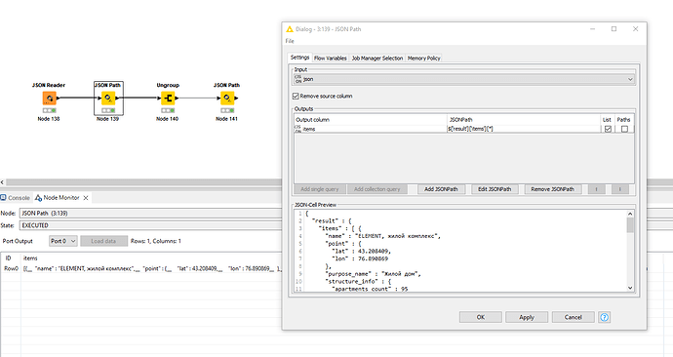Screen dimensions: 673x357
Task: Click move-down arrow button in Outputs
Action: pos(620,189)
